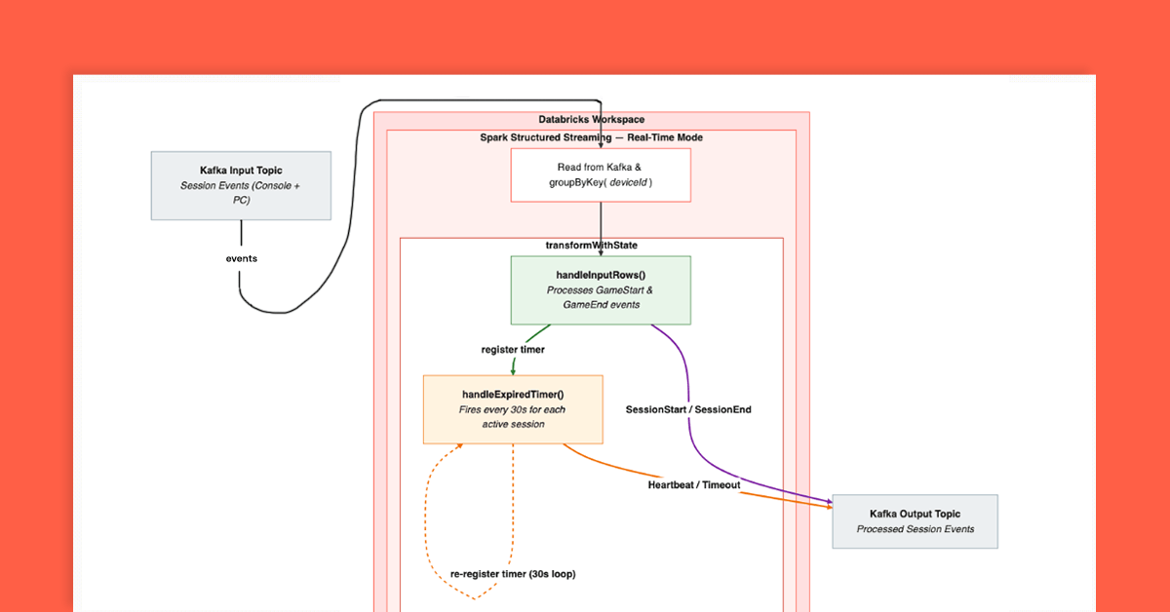The height and width of the screenshot is (612, 1170).
Task: Click the 'Heartbeat / Timeout' label
Action: pos(694,484)
